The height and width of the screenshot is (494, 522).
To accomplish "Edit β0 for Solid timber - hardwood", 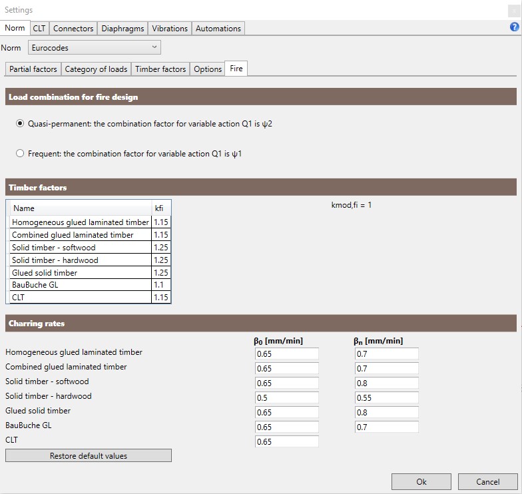I will (286, 398).
